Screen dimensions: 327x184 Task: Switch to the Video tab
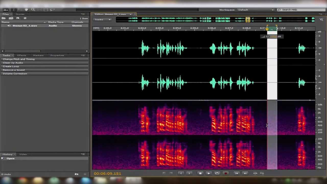click(23, 154)
